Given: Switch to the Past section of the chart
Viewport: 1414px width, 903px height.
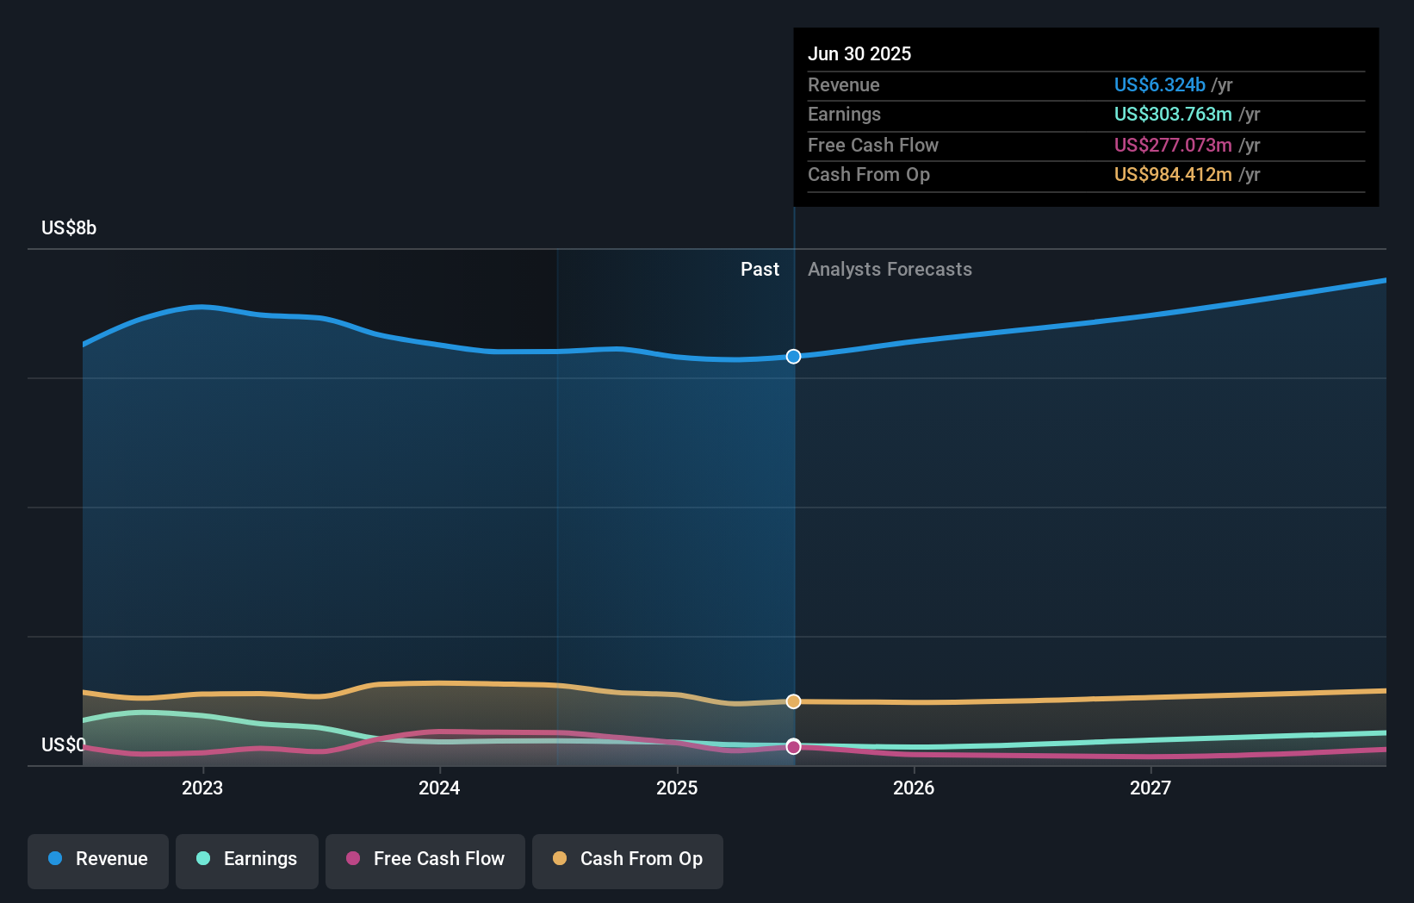Looking at the screenshot, I should (760, 269).
